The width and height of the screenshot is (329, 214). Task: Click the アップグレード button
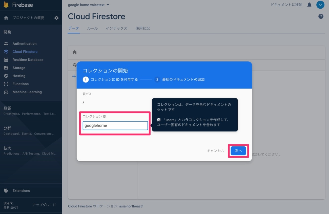click(44, 205)
